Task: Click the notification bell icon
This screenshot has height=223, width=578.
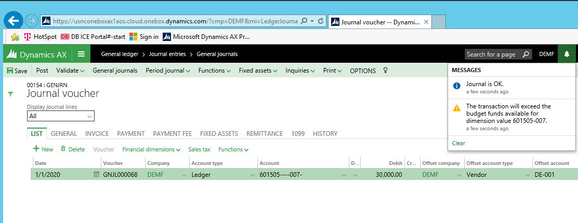Action: click(567, 54)
